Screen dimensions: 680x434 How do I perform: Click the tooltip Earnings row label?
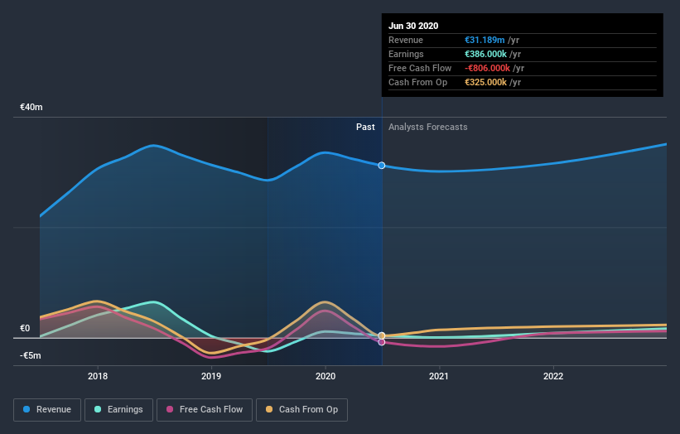point(406,54)
